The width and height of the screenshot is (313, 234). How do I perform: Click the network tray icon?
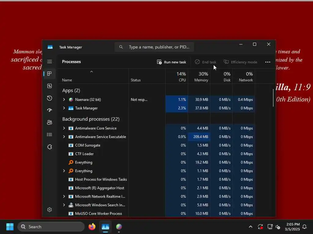pyautogui.click(x=270, y=227)
